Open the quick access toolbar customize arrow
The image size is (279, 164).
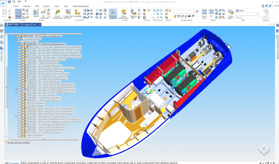point(25,2)
